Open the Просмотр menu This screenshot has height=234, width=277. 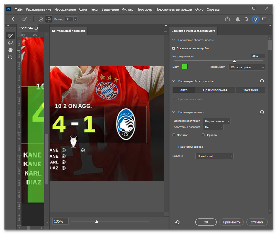144,9
